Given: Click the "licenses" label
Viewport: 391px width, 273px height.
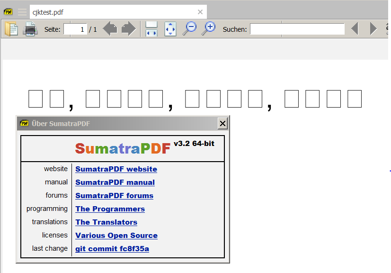Looking at the screenshot, I should coord(55,235).
